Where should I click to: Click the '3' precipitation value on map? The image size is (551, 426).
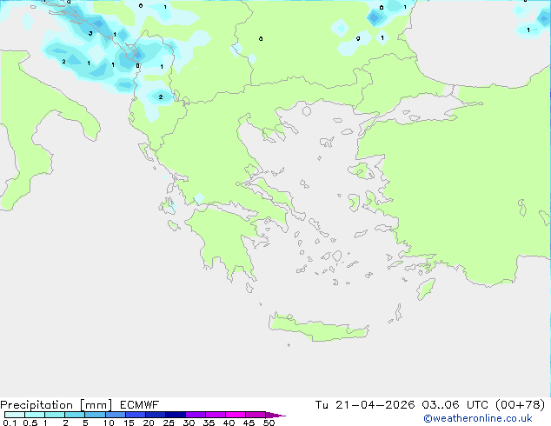pos(90,33)
